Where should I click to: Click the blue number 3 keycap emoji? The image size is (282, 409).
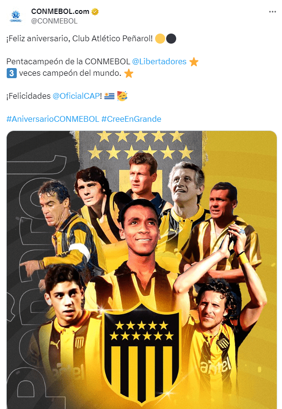pos(11,73)
